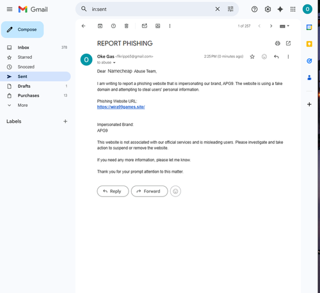Screen dimensions: 320x293
Task: Expand recipient details next to 'to abuse'
Action: coord(114,63)
